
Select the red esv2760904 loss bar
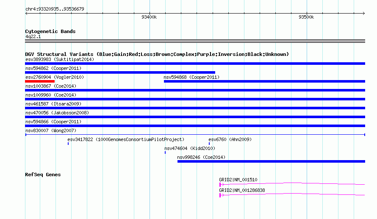tap(40, 81)
